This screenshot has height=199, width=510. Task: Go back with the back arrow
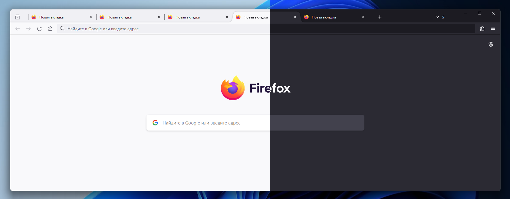18,29
